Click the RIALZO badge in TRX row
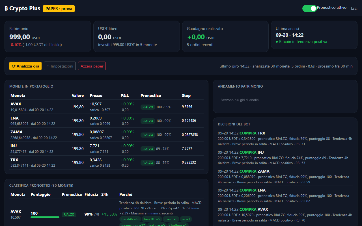 148,163
